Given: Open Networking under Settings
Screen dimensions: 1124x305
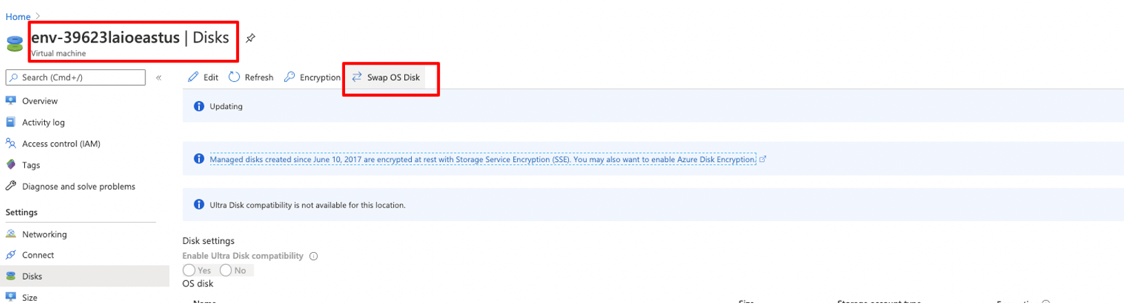Looking at the screenshot, I should [x=44, y=234].
